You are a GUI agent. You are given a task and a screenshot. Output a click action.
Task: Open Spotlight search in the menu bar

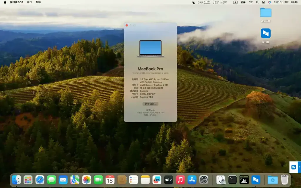(257, 2)
